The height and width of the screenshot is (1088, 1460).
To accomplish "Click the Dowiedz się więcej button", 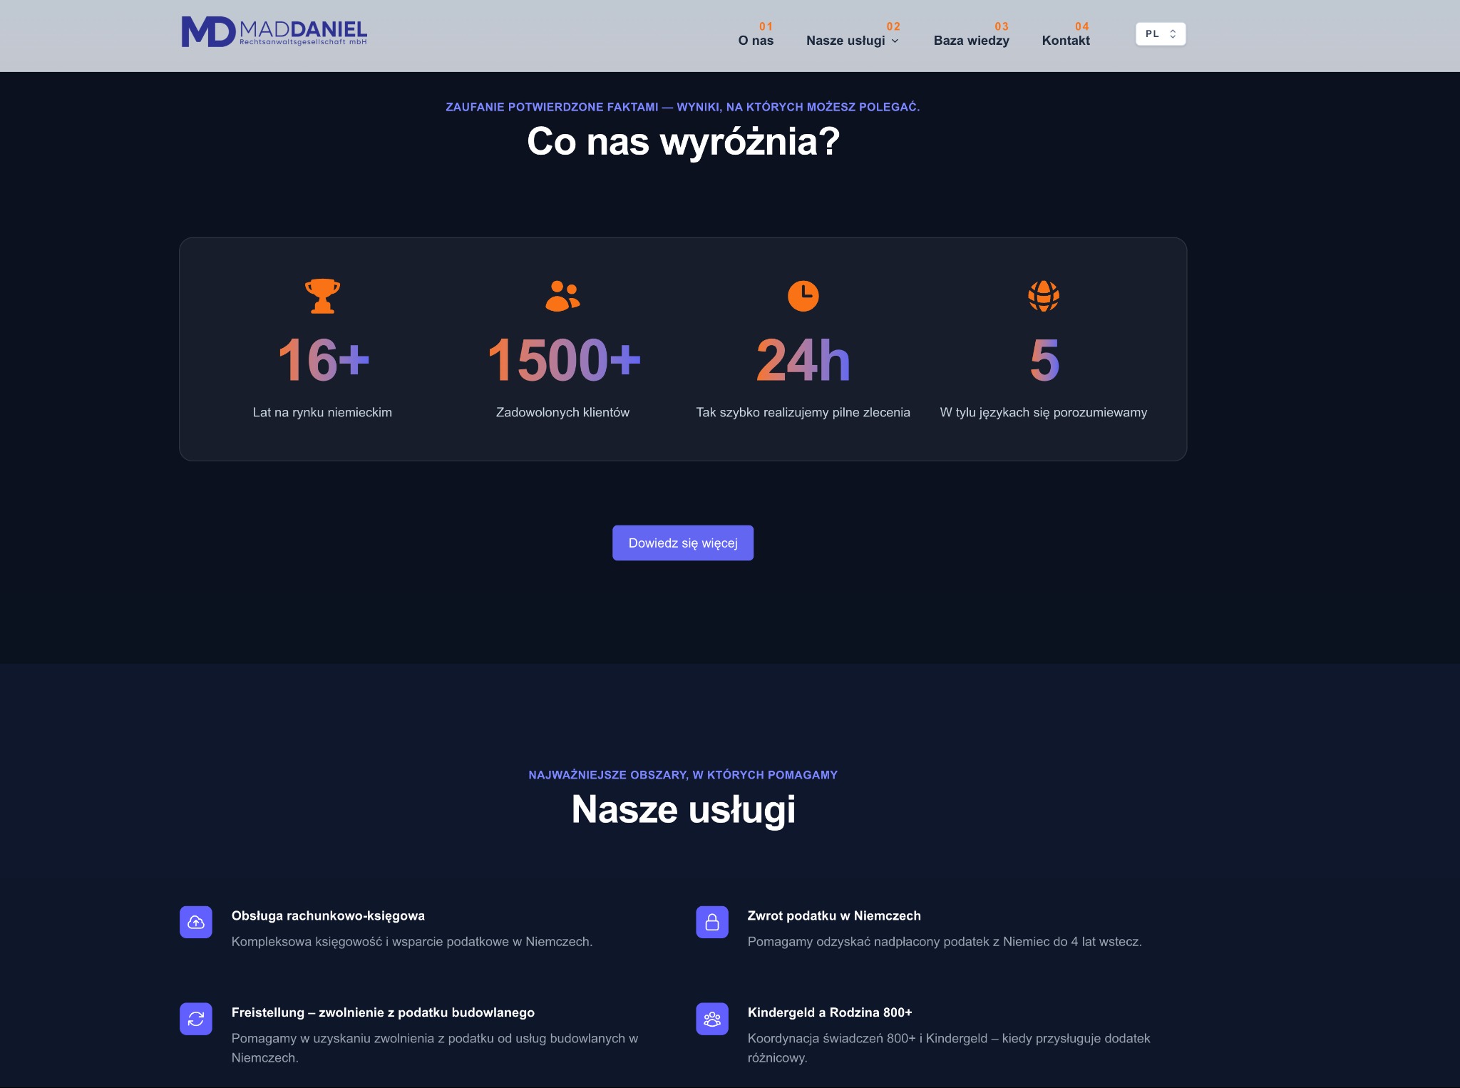I will (682, 543).
